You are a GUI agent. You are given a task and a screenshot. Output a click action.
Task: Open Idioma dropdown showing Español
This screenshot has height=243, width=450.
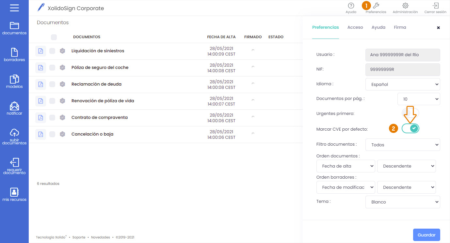click(x=403, y=84)
